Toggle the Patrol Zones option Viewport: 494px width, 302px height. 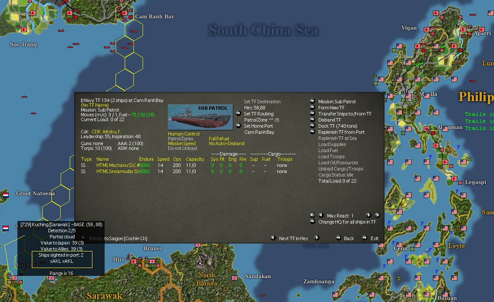(181, 139)
